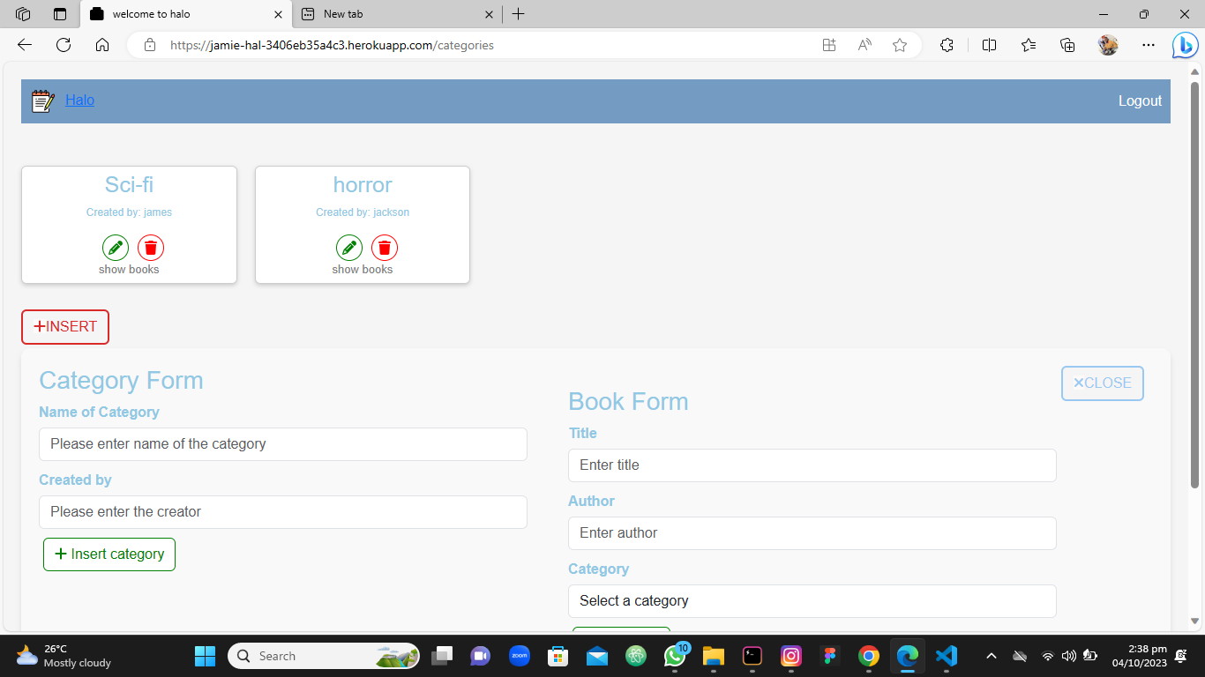Delete the horror category using the trash icon
The width and height of the screenshot is (1205, 677).
tap(385, 247)
